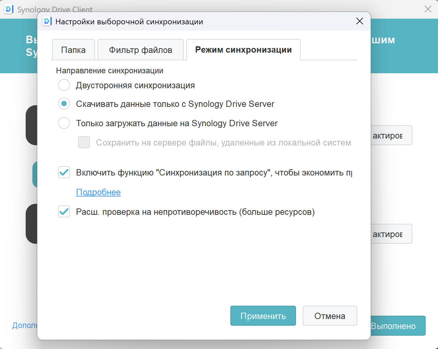Open the Фильтр файлов tab
This screenshot has height=349, width=438.
(x=140, y=50)
